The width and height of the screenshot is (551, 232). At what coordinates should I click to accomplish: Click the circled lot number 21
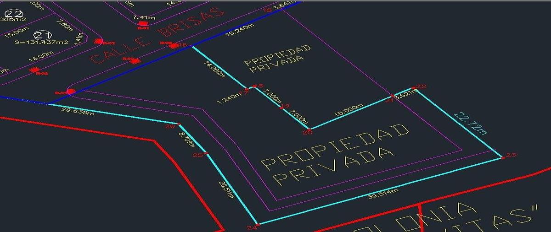[x=43, y=35]
